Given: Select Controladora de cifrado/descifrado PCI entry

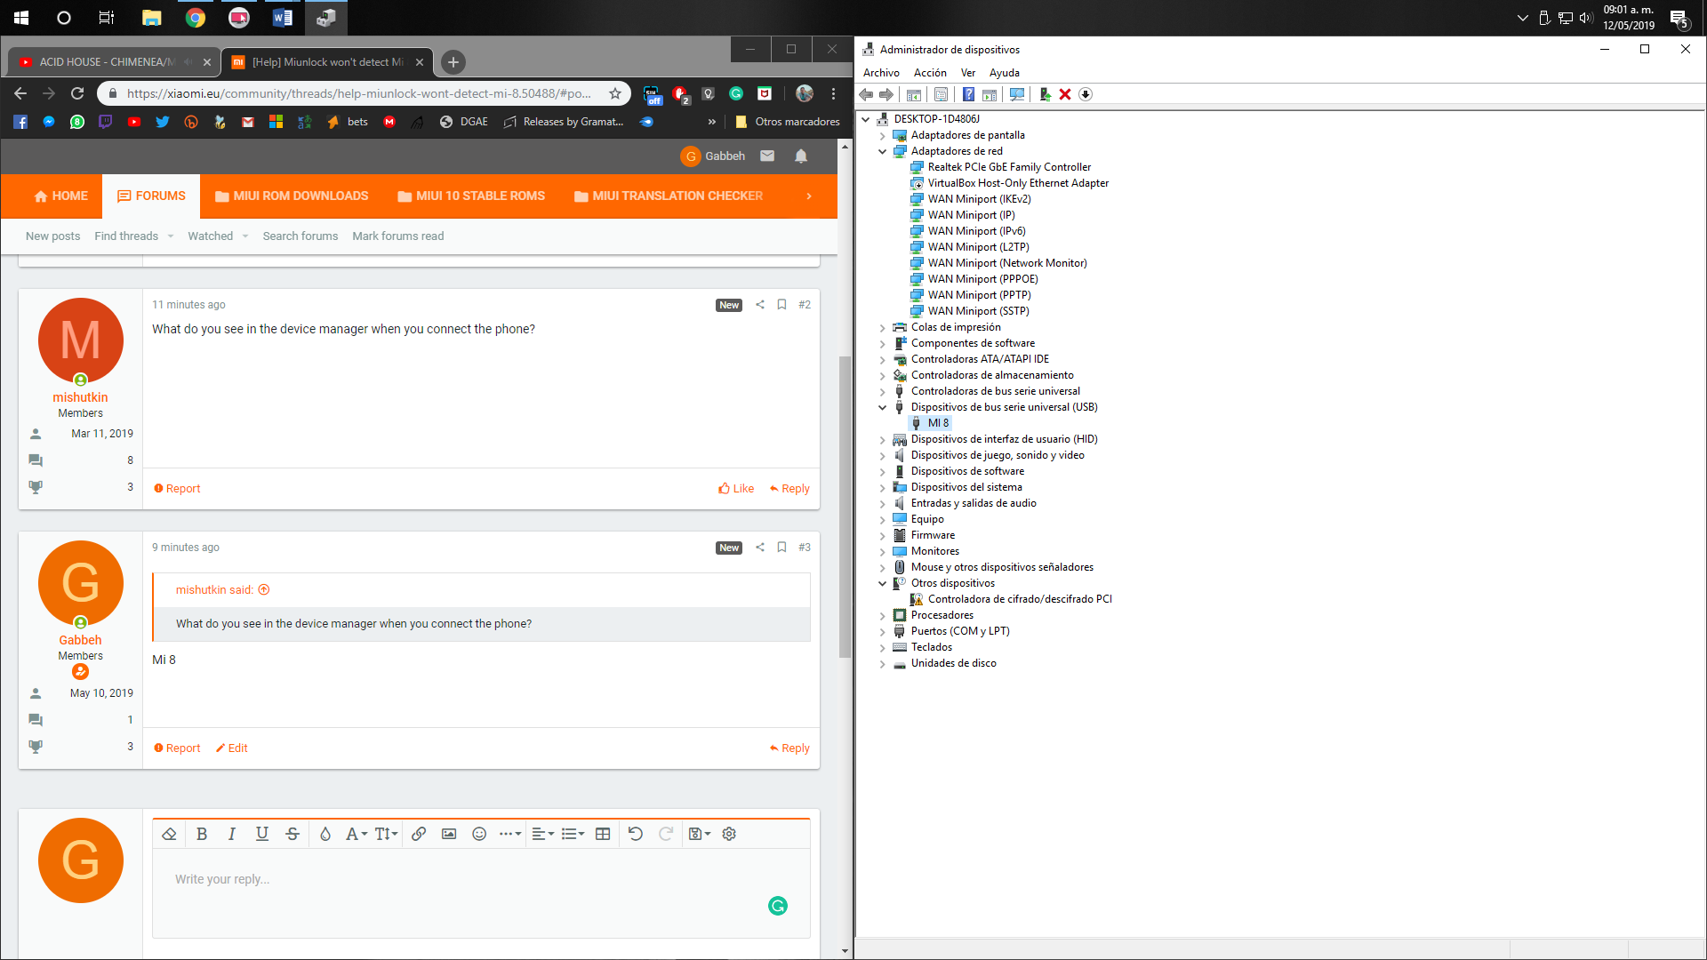Looking at the screenshot, I should 1020,599.
